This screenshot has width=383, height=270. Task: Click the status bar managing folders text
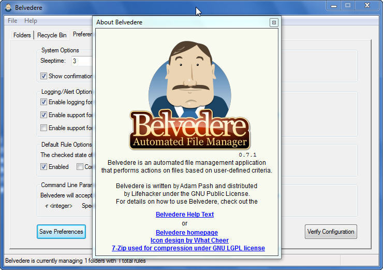coord(75,261)
